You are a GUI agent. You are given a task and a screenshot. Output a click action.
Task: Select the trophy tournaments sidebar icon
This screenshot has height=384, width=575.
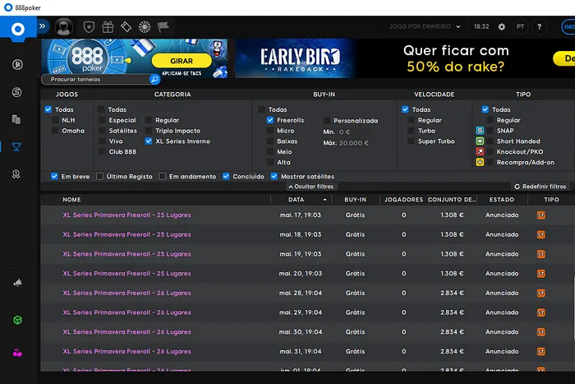[16, 147]
